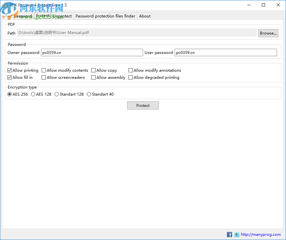Enable the Allow copy permission

pos(93,70)
